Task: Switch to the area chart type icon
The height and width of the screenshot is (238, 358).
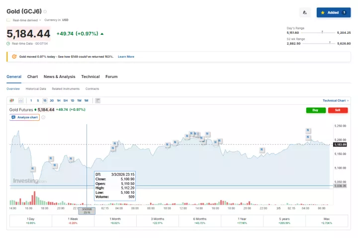Action: [x=20, y=100]
